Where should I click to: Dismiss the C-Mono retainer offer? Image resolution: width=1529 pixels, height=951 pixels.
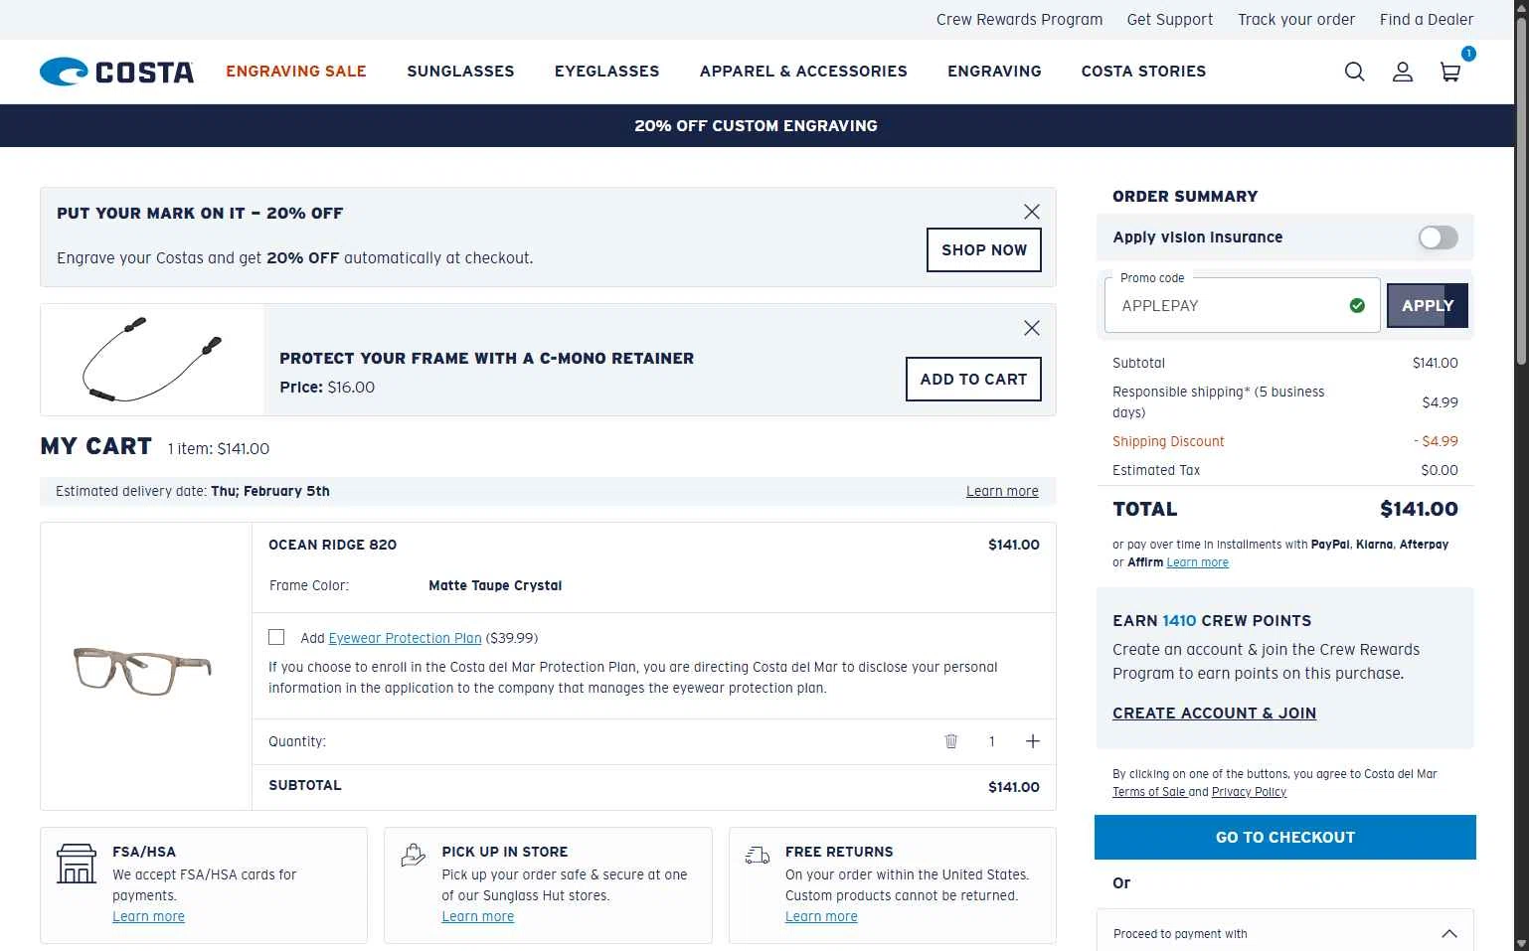click(1032, 328)
